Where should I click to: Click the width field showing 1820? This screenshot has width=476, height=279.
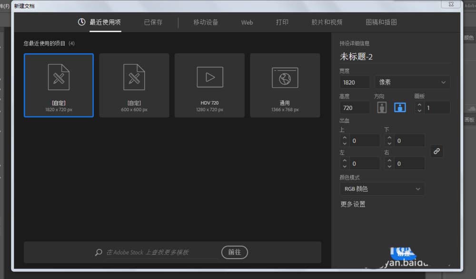click(355, 82)
